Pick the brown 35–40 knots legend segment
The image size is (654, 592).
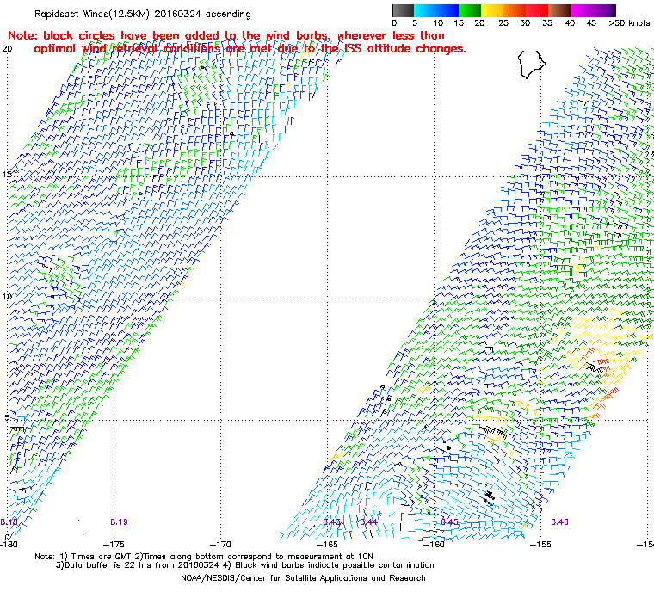point(559,10)
